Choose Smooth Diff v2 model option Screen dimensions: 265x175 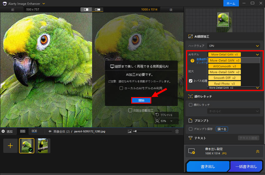click(x=224, y=78)
